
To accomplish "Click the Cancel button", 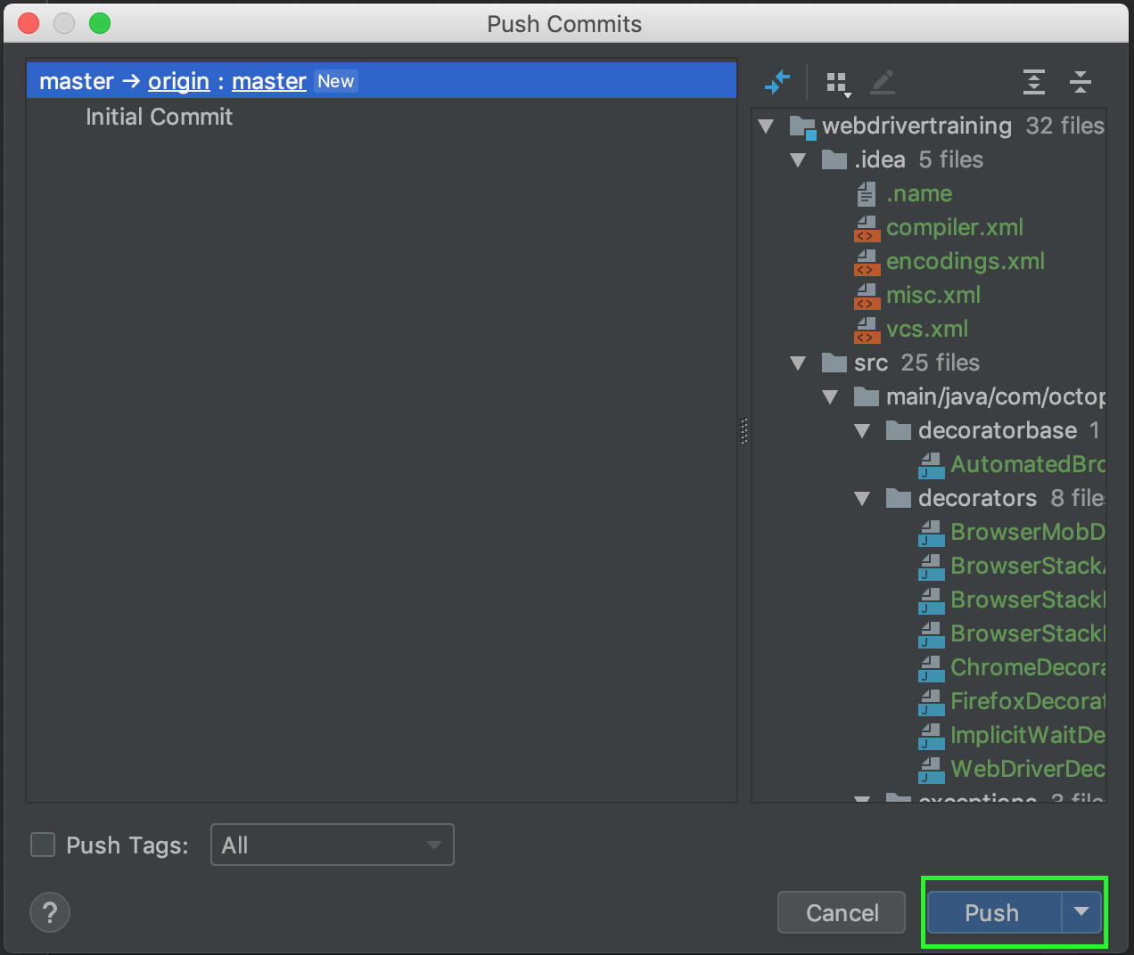I will pyautogui.click(x=842, y=912).
